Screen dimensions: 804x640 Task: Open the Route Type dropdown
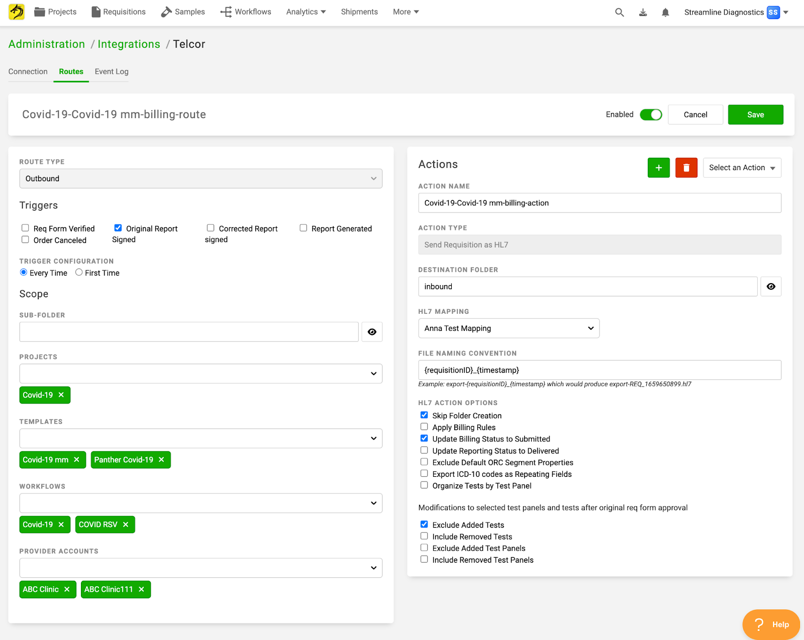click(201, 179)
